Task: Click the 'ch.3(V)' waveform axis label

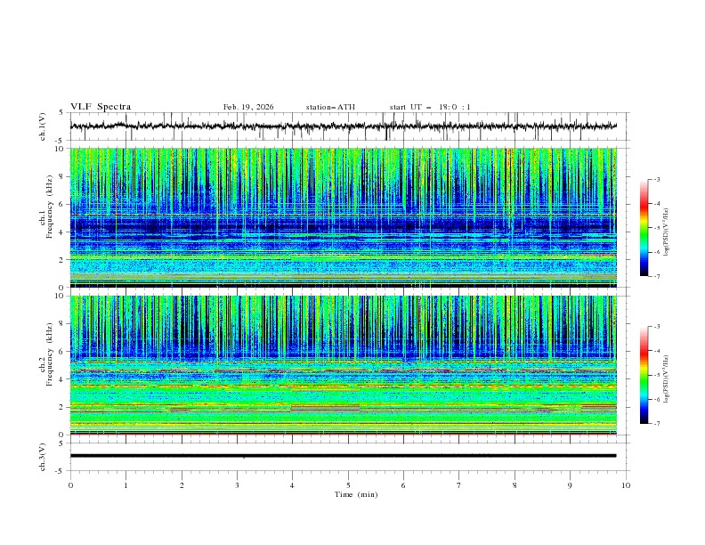Action: (42, 457)
